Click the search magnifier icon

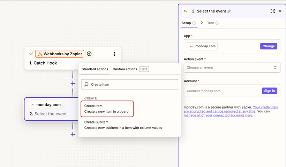(x=86, y=85)
